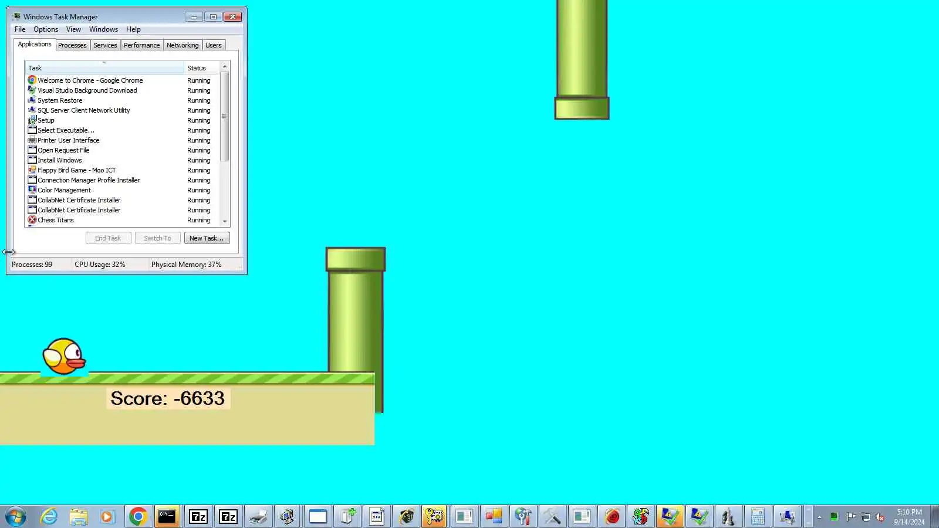Open the red rose taskbar icon
This screenshot has height=528, width=939.
[612, 516]
